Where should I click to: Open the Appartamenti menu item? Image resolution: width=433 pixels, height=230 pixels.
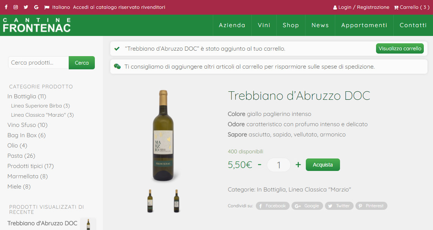pos(364,25)
